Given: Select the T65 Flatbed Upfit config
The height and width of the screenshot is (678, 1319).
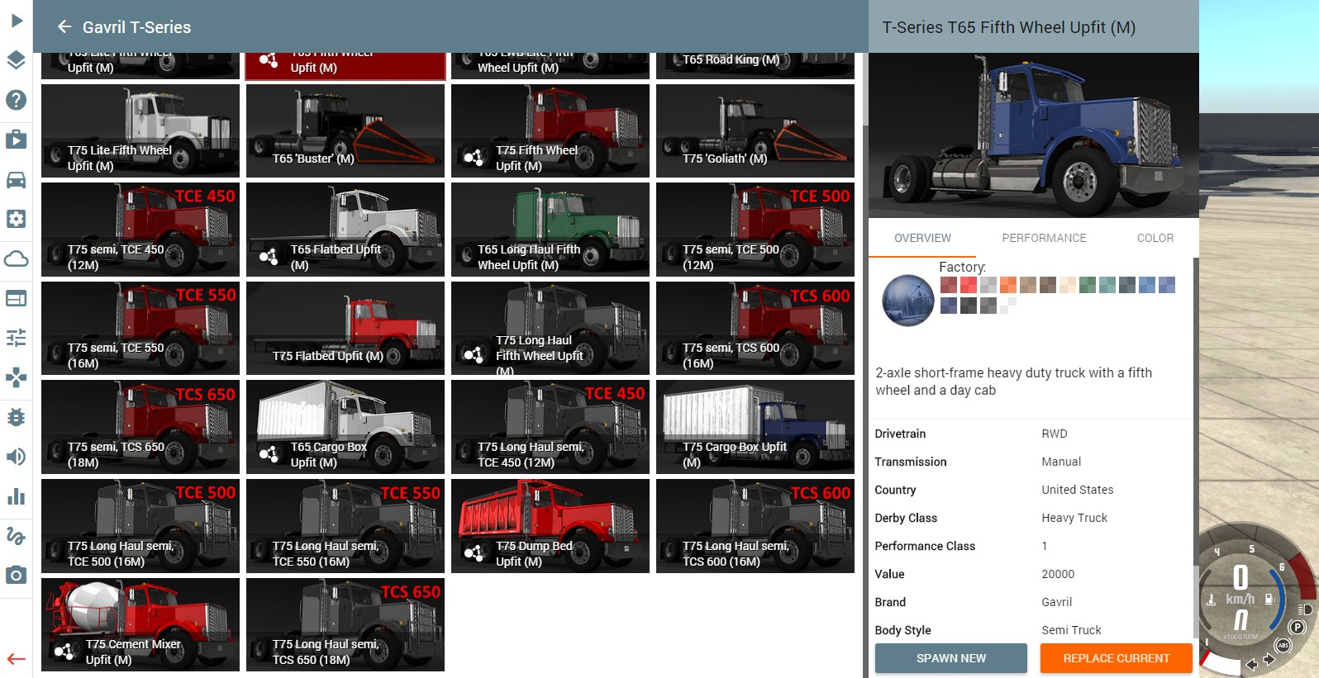Looking at the screenshot, I should [x=345, y=230].
